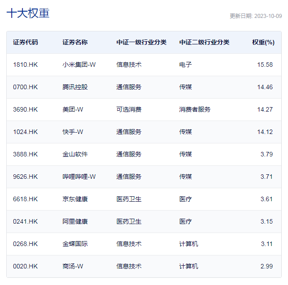The width and height of the screenshot is (288, 285).
Task: Click the stock code 0700.HK
Action: click(26, 87)
